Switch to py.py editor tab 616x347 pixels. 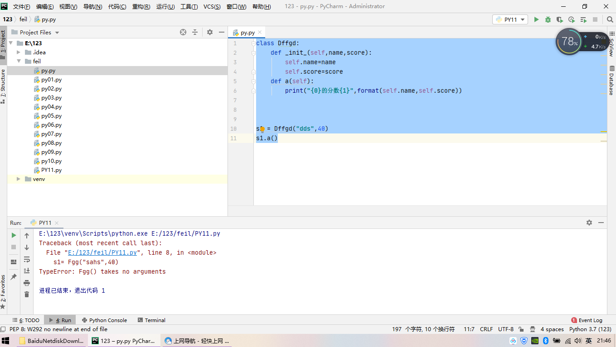pyautogui.click(x=247, y=33)
